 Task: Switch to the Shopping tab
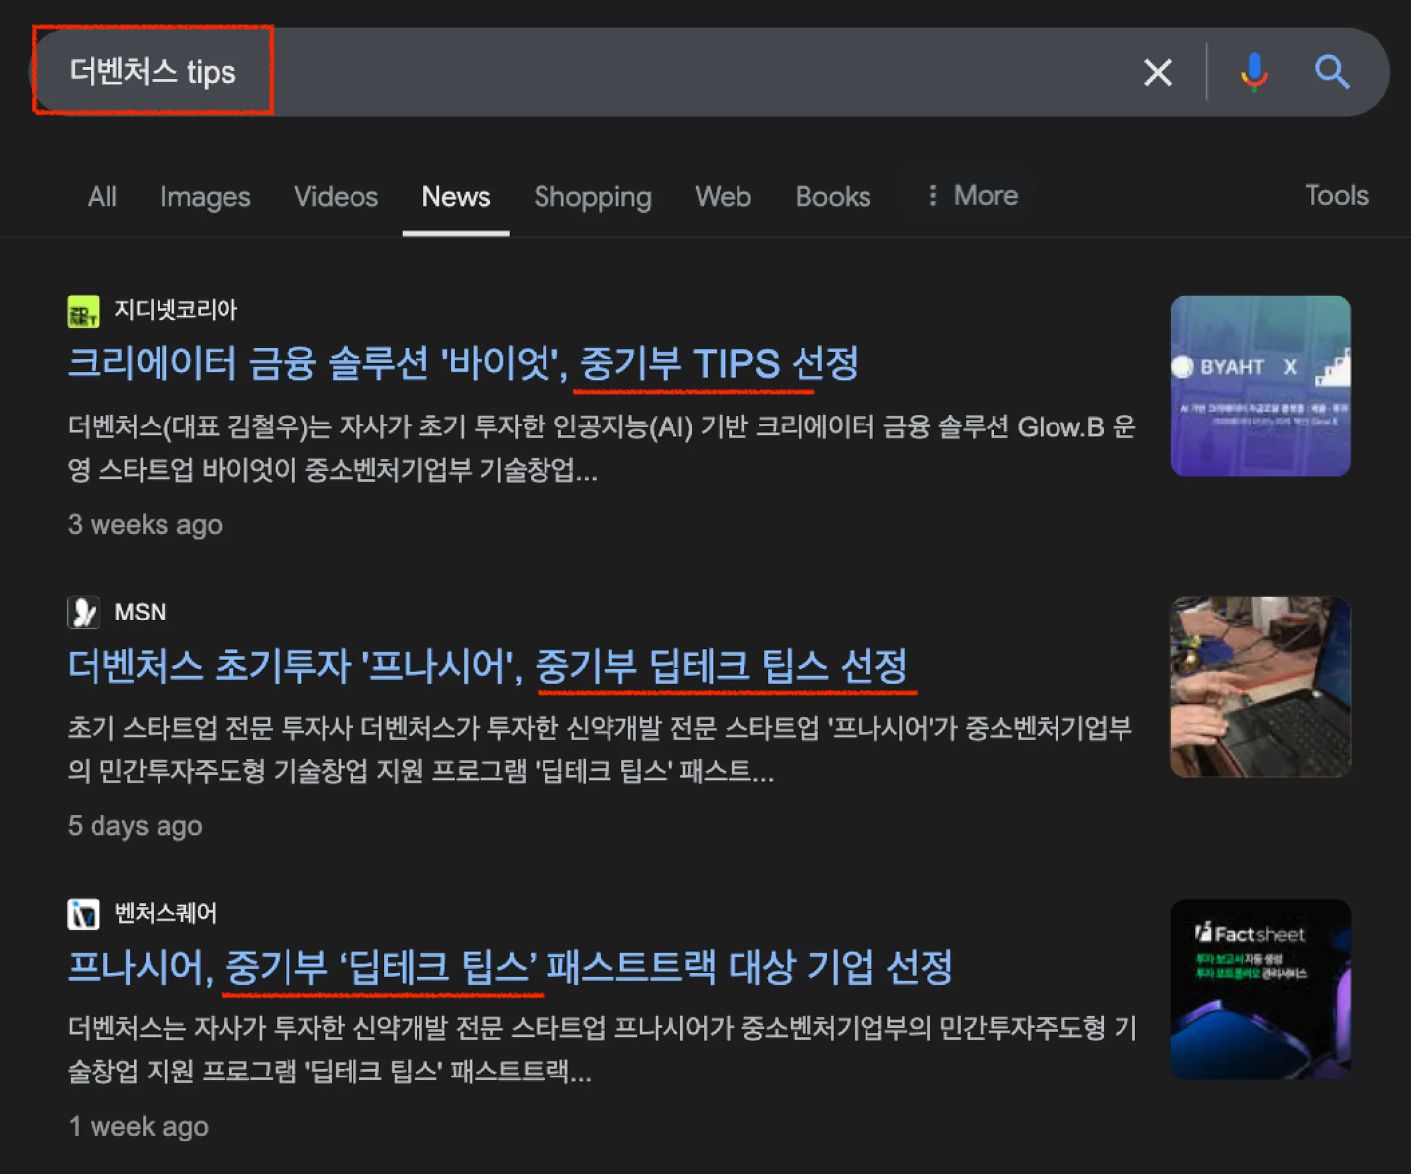pyautogui.click(x=593, y=197)
